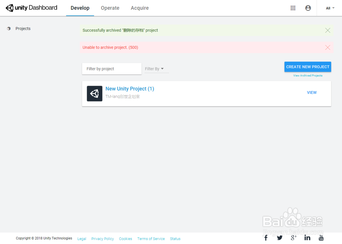Click the Projects cube icon in sidebar

(9, 29)
